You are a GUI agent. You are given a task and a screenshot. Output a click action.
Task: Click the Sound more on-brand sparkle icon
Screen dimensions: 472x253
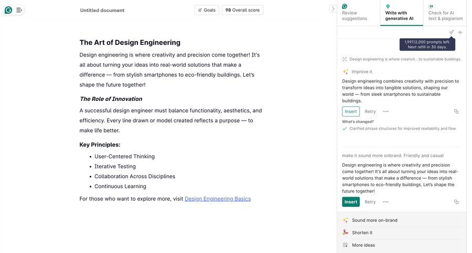coord(345,220)
